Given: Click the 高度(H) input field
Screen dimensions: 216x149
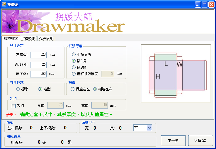Looking at the screenshot, I should tap(38, 74).
